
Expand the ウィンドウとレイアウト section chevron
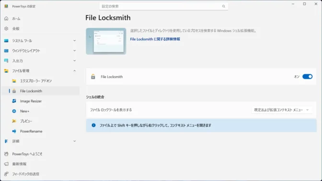(75, 51)
